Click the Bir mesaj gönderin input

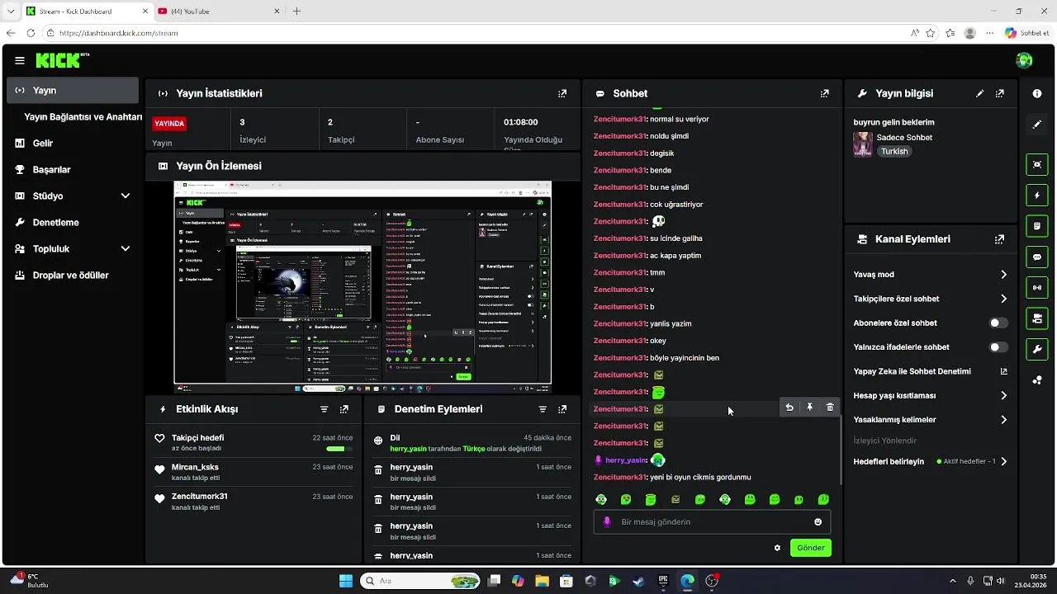(x=711, y=522)
